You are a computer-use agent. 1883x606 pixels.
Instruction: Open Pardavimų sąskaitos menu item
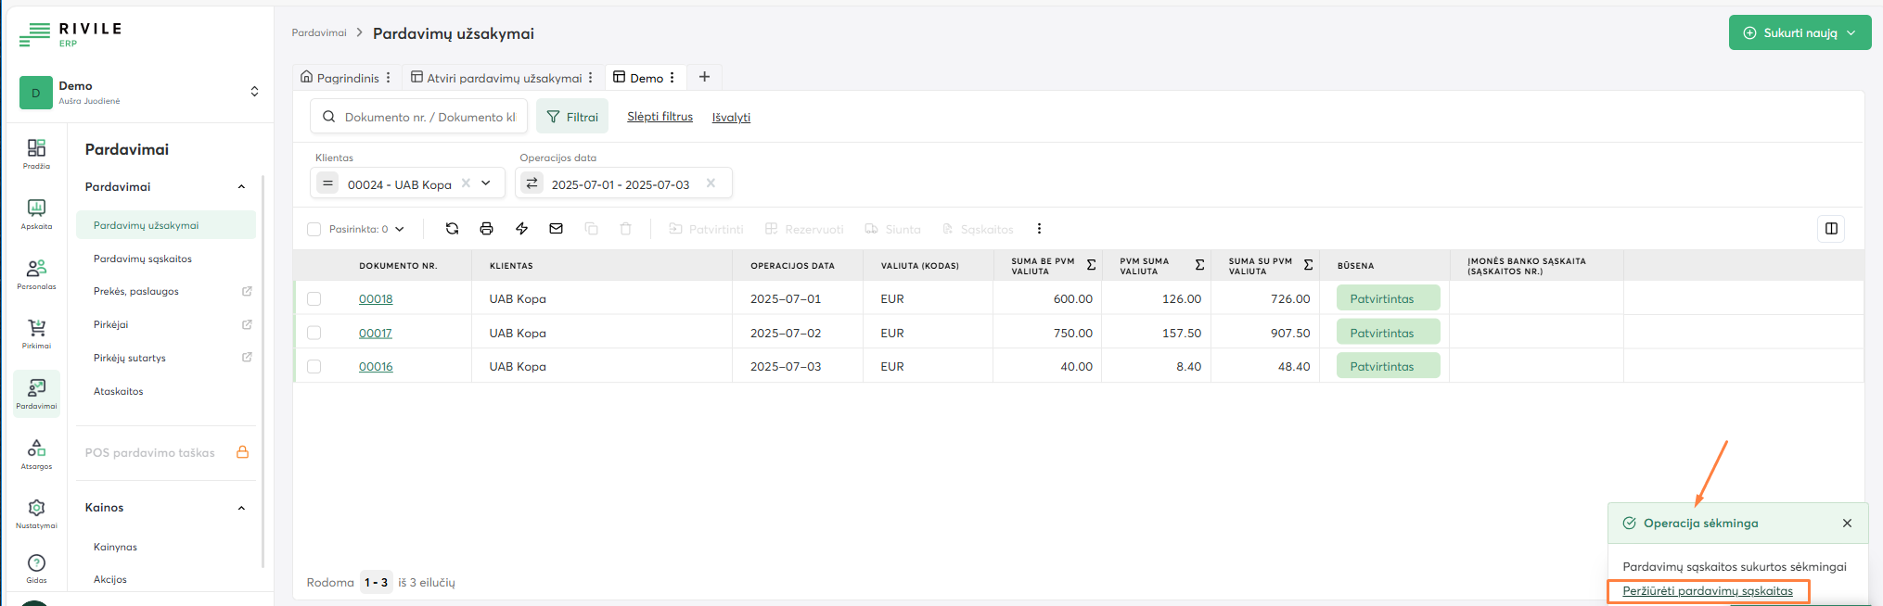pyautogui.click(x=143, y=259)
